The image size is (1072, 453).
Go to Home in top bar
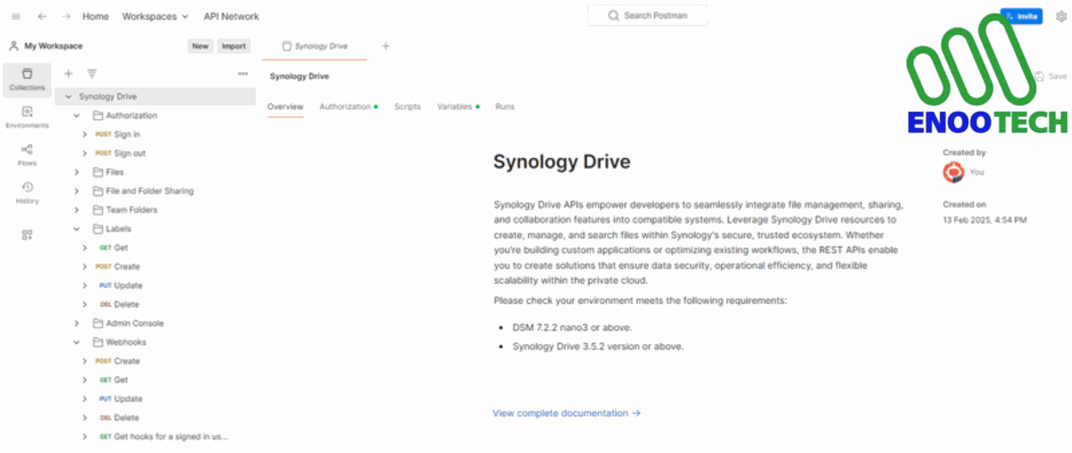(95, 17)
